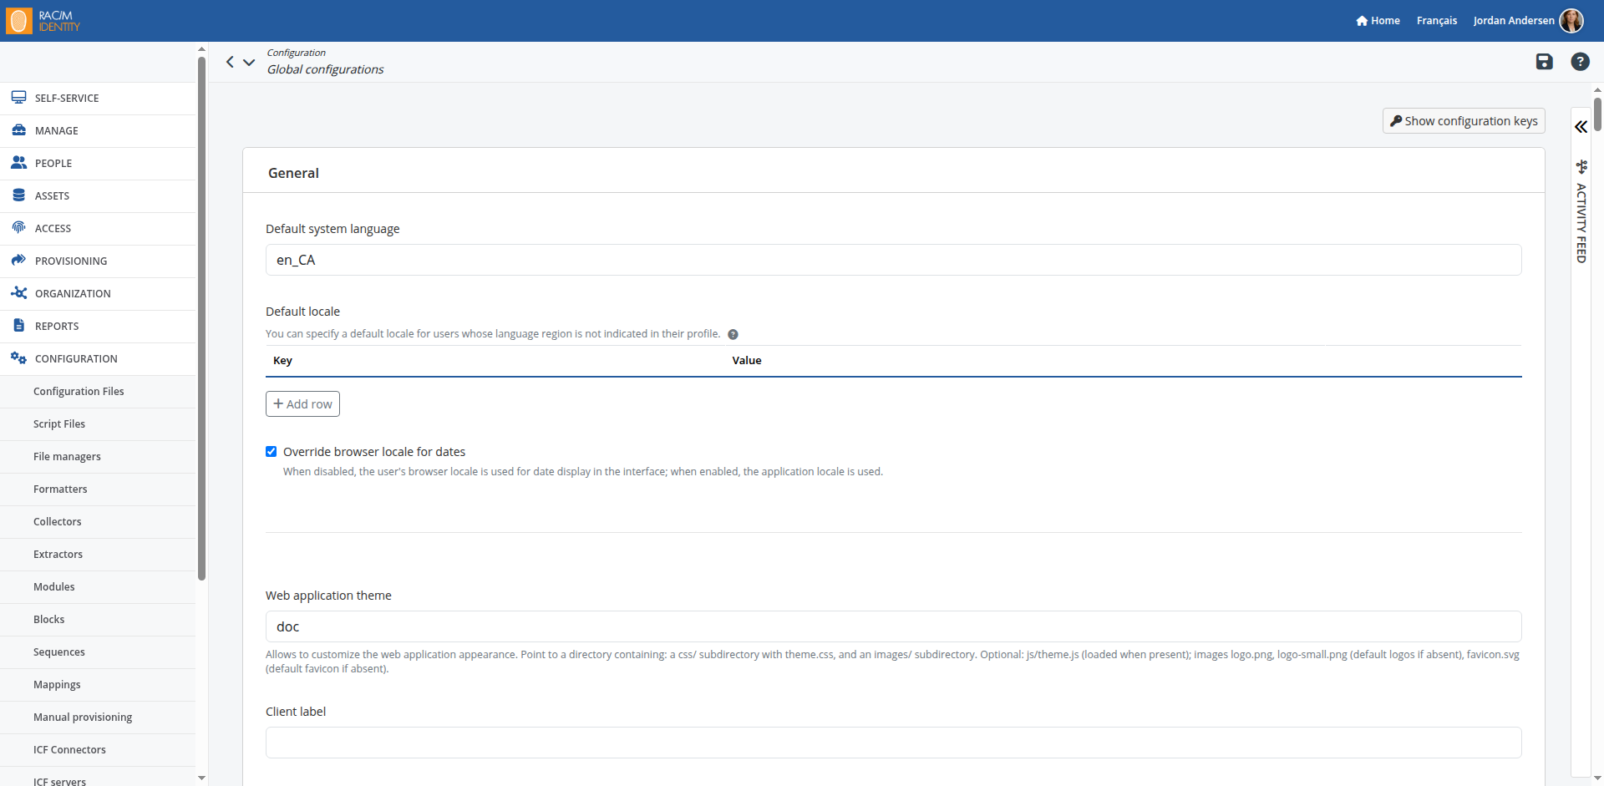1604x786 pixels.
Task: Uncheck Override browser locale for dates
Action: point(271,452)
